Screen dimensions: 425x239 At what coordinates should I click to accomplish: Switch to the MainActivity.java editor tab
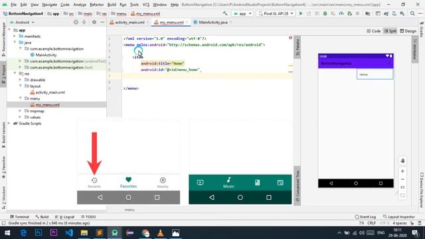tap(212, 22)
